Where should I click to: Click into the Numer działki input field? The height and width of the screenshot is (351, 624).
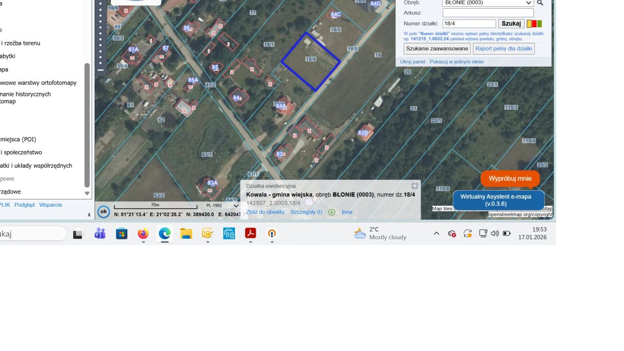tap(469, 24)
